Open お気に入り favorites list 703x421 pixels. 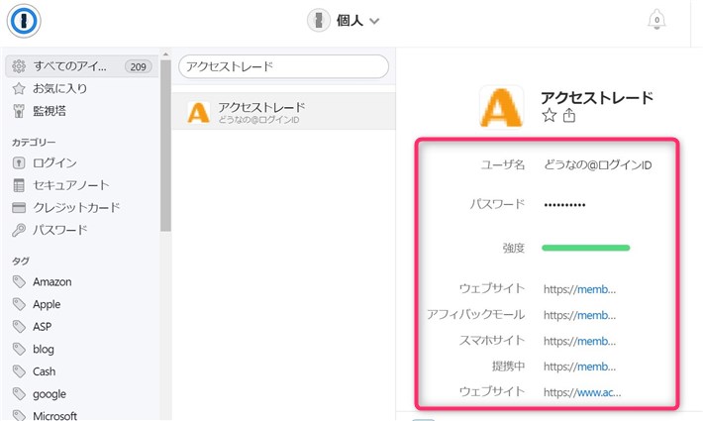(x=59, y=88)
